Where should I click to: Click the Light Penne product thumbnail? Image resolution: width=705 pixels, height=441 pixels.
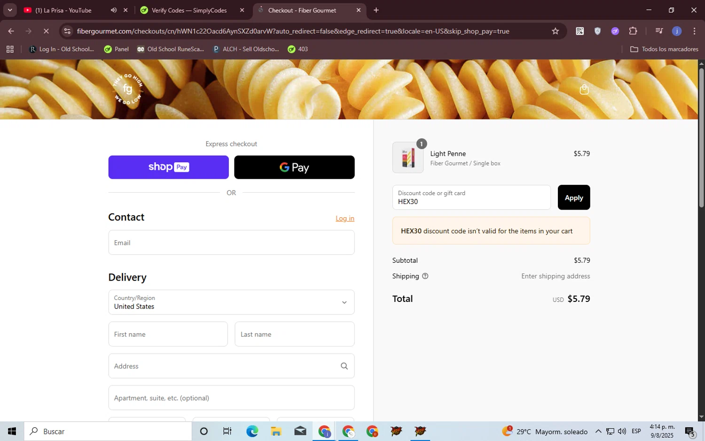[x=408, y=157]
